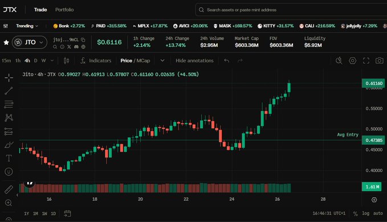
Task: Open the go-to-date calendar icon
Action: 67,213
